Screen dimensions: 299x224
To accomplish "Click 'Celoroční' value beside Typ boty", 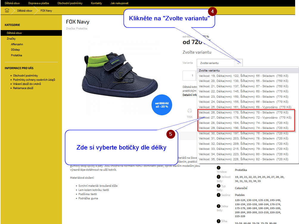I will (x=241, y=188).
